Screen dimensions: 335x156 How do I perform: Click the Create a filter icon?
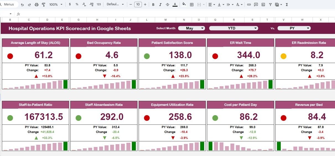click(270, 4)
